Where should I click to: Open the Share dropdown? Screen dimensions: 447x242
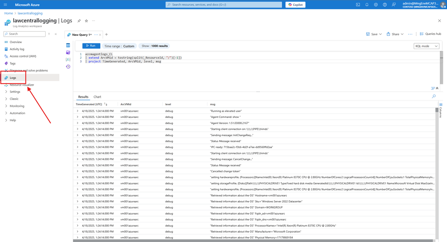click(395, 34)
